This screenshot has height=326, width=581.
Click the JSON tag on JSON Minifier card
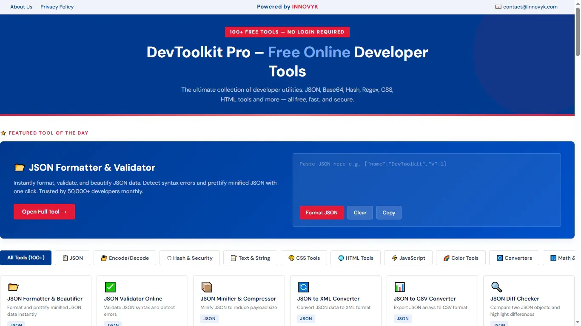click(209, 318)
